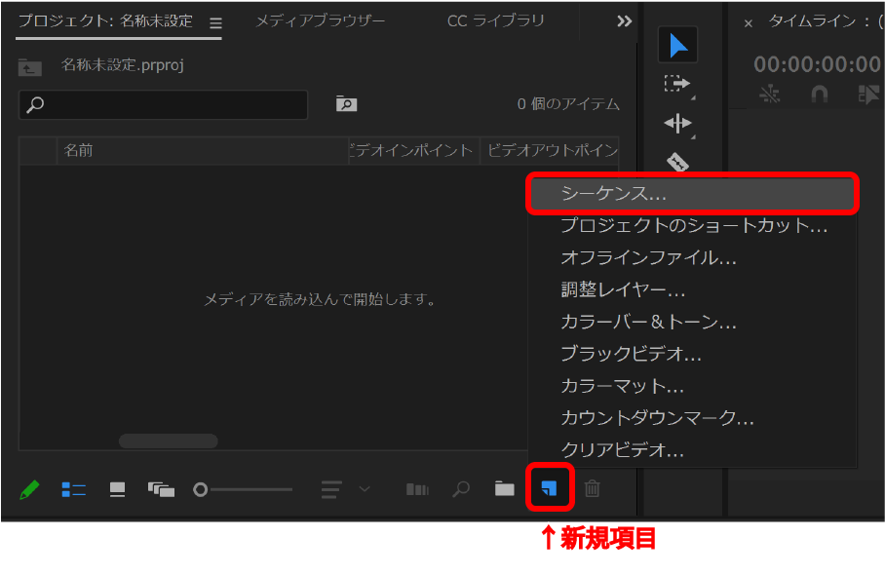Select the Razor tool

(x=677, y=161)
